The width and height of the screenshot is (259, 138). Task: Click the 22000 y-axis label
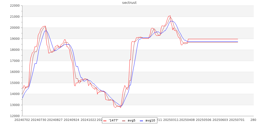(14, 6)
